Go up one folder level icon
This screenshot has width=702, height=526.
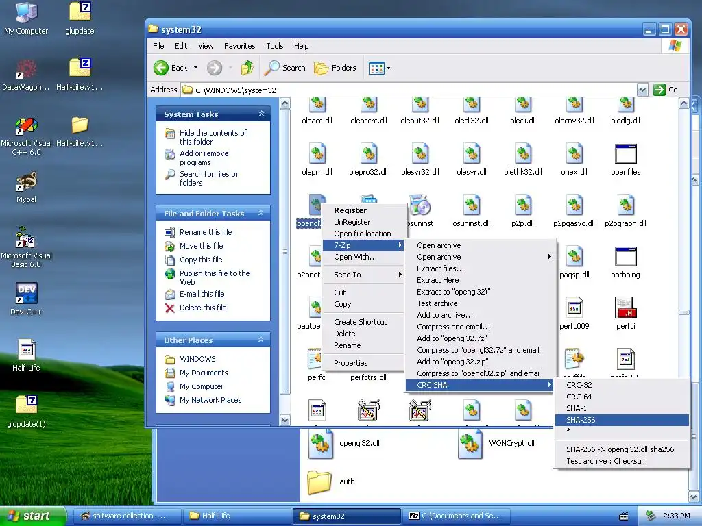point(247,68)
